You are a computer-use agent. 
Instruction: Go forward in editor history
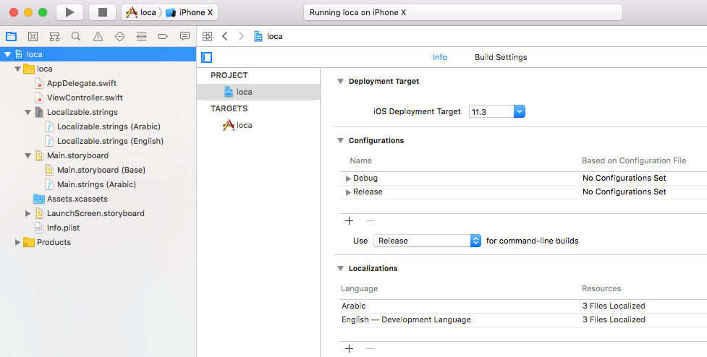tap(241, 36)
